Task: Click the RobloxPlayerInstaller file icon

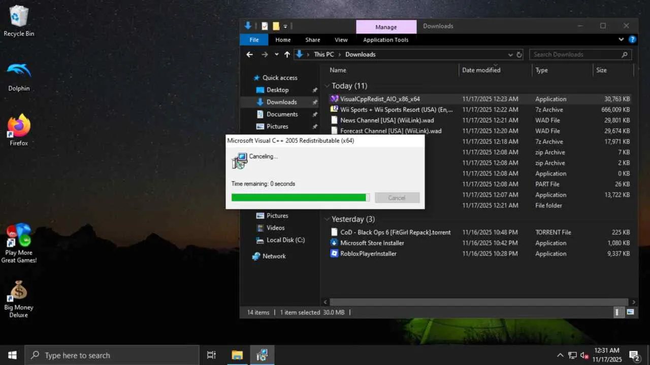Action: (334, 253)
